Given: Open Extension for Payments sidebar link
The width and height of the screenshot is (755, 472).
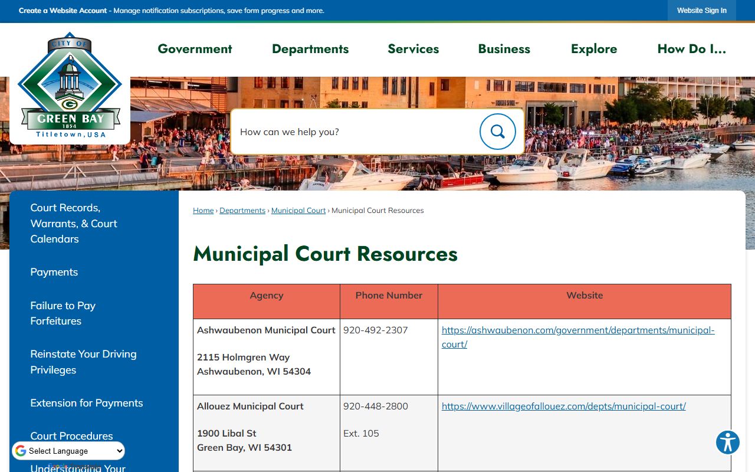Looking at the screenshot, I should [87, 403].
